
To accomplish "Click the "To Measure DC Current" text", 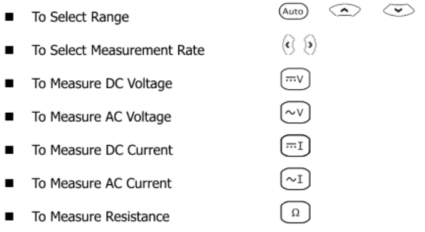I will point(102,150).
